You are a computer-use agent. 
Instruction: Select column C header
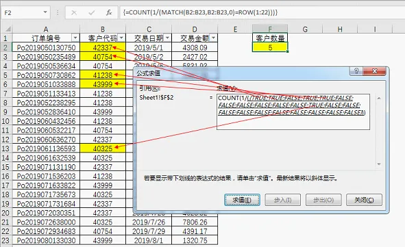pos(149,29)
